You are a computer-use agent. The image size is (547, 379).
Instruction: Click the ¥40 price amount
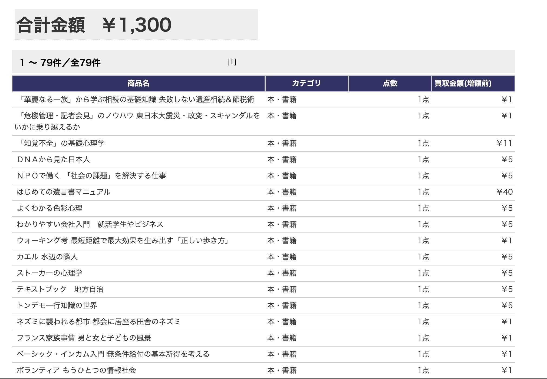(505, 192)
